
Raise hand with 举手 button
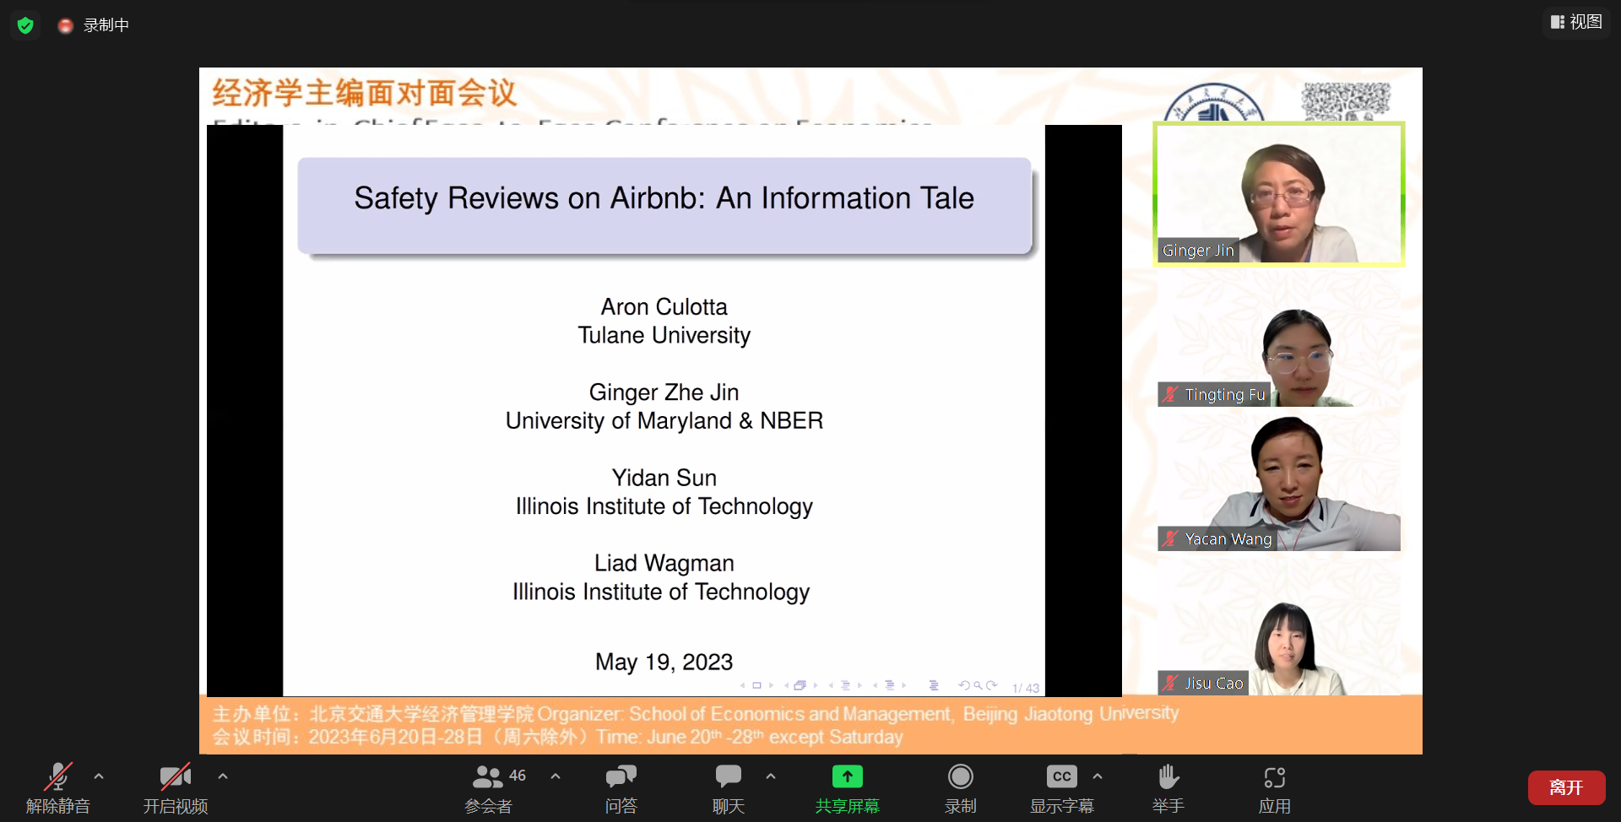pyautogui.click(x=1168, y=788)
